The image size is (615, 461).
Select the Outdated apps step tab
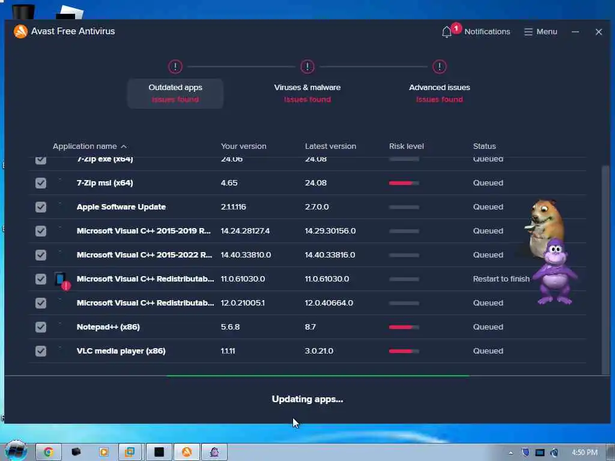click(x=175, y=93)
